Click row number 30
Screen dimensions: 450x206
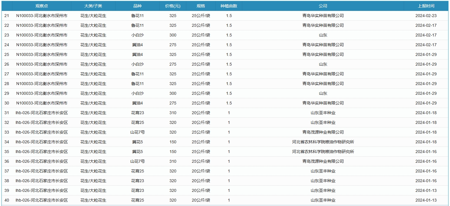point(7,103)
